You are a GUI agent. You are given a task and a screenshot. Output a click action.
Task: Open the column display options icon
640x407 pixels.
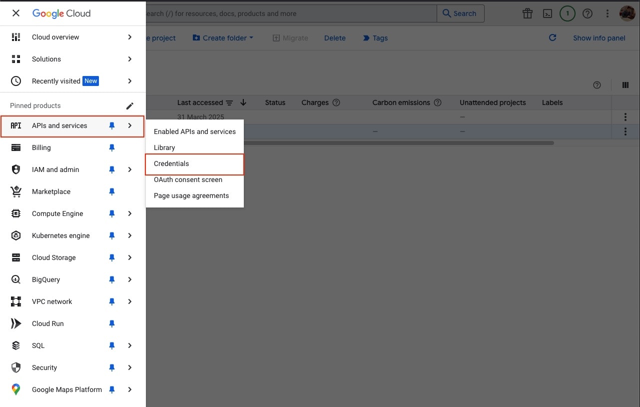click(x=625, y=85)
